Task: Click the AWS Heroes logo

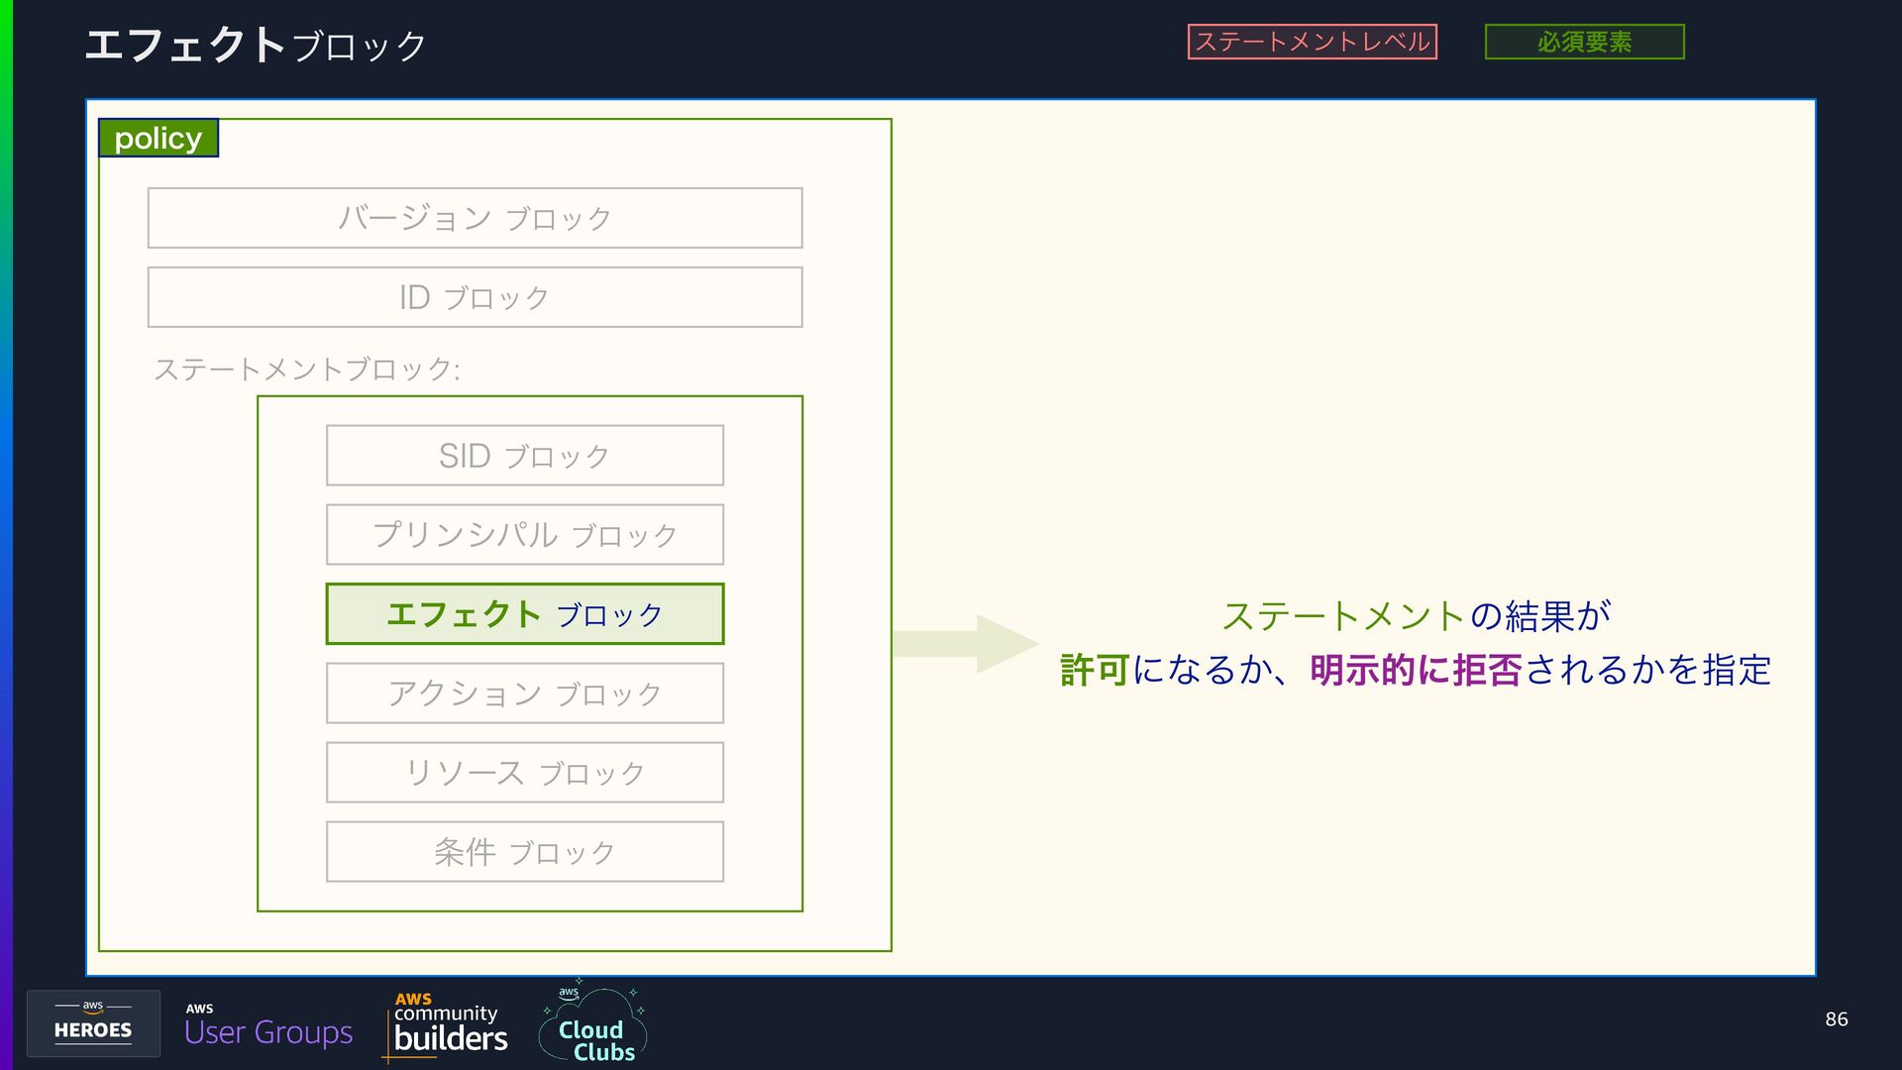Action: pos(93,1023)
